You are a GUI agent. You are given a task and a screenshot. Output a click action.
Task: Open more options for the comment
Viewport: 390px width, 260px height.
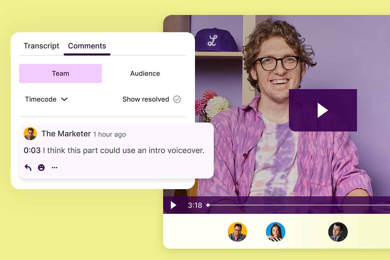click(55, 168)
